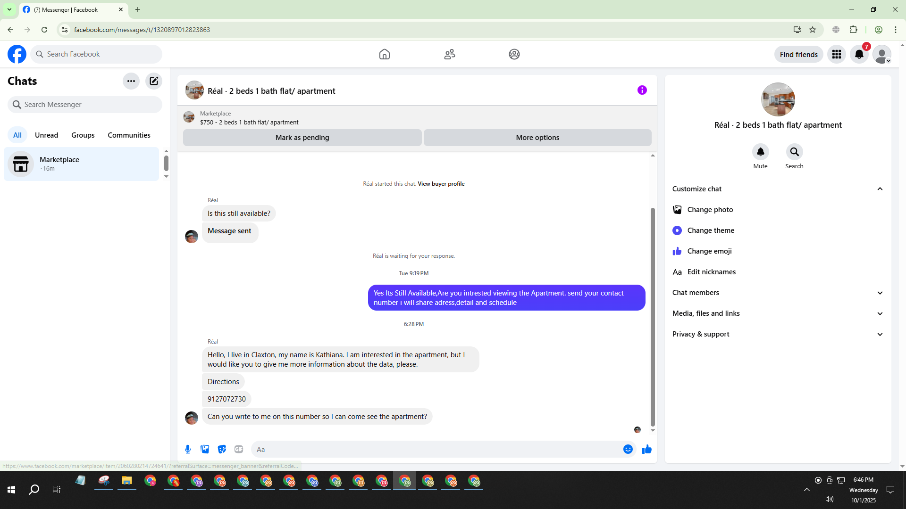Collapse the Customize chat section
The height and width of the screenshot is (509, 906).
tap(777, 189)
